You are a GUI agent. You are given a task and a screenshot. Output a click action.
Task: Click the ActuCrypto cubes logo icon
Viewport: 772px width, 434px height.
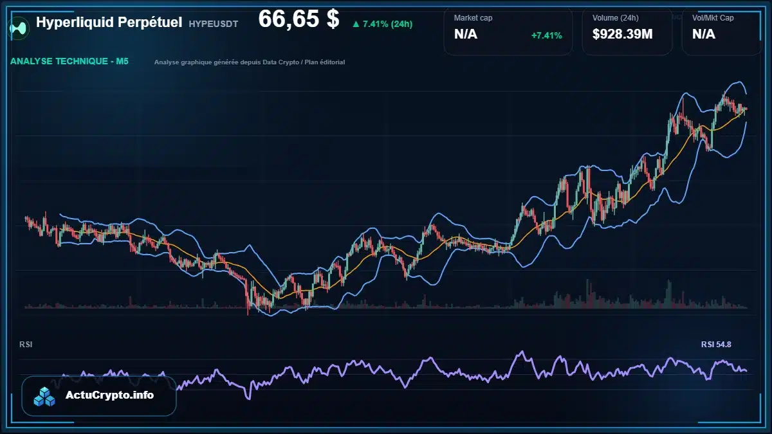(44, 397)
